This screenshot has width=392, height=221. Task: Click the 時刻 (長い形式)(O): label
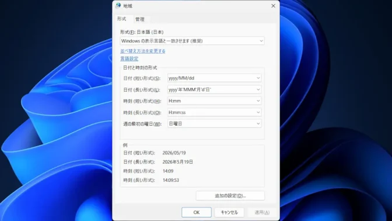[x=142, y=113]
